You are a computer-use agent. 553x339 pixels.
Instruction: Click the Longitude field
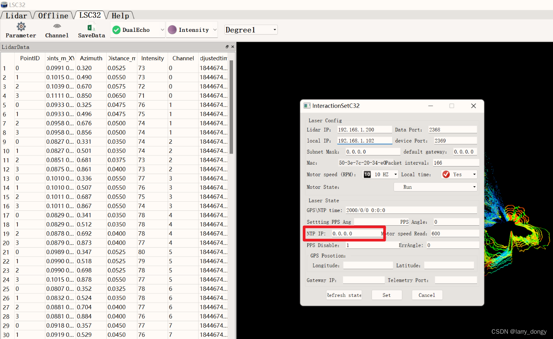coord(368,265)
